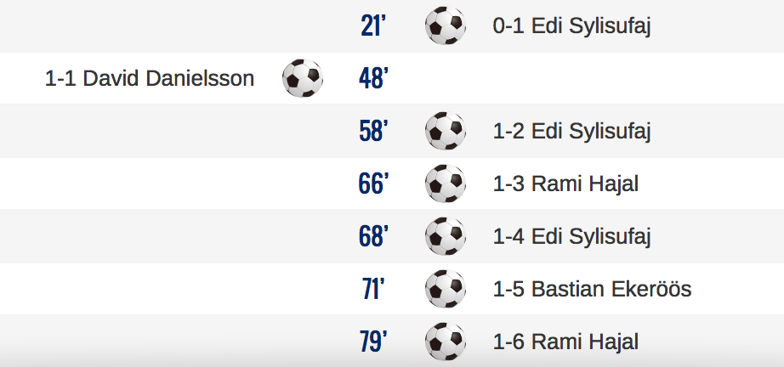
Task: Open the 1-3 Rami Hajal goal entry
Action: point(565,183)
